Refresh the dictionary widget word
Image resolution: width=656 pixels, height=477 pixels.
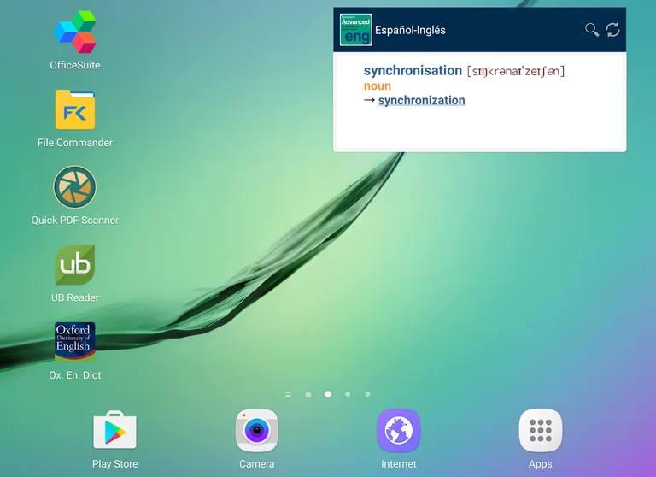(612, 30)
